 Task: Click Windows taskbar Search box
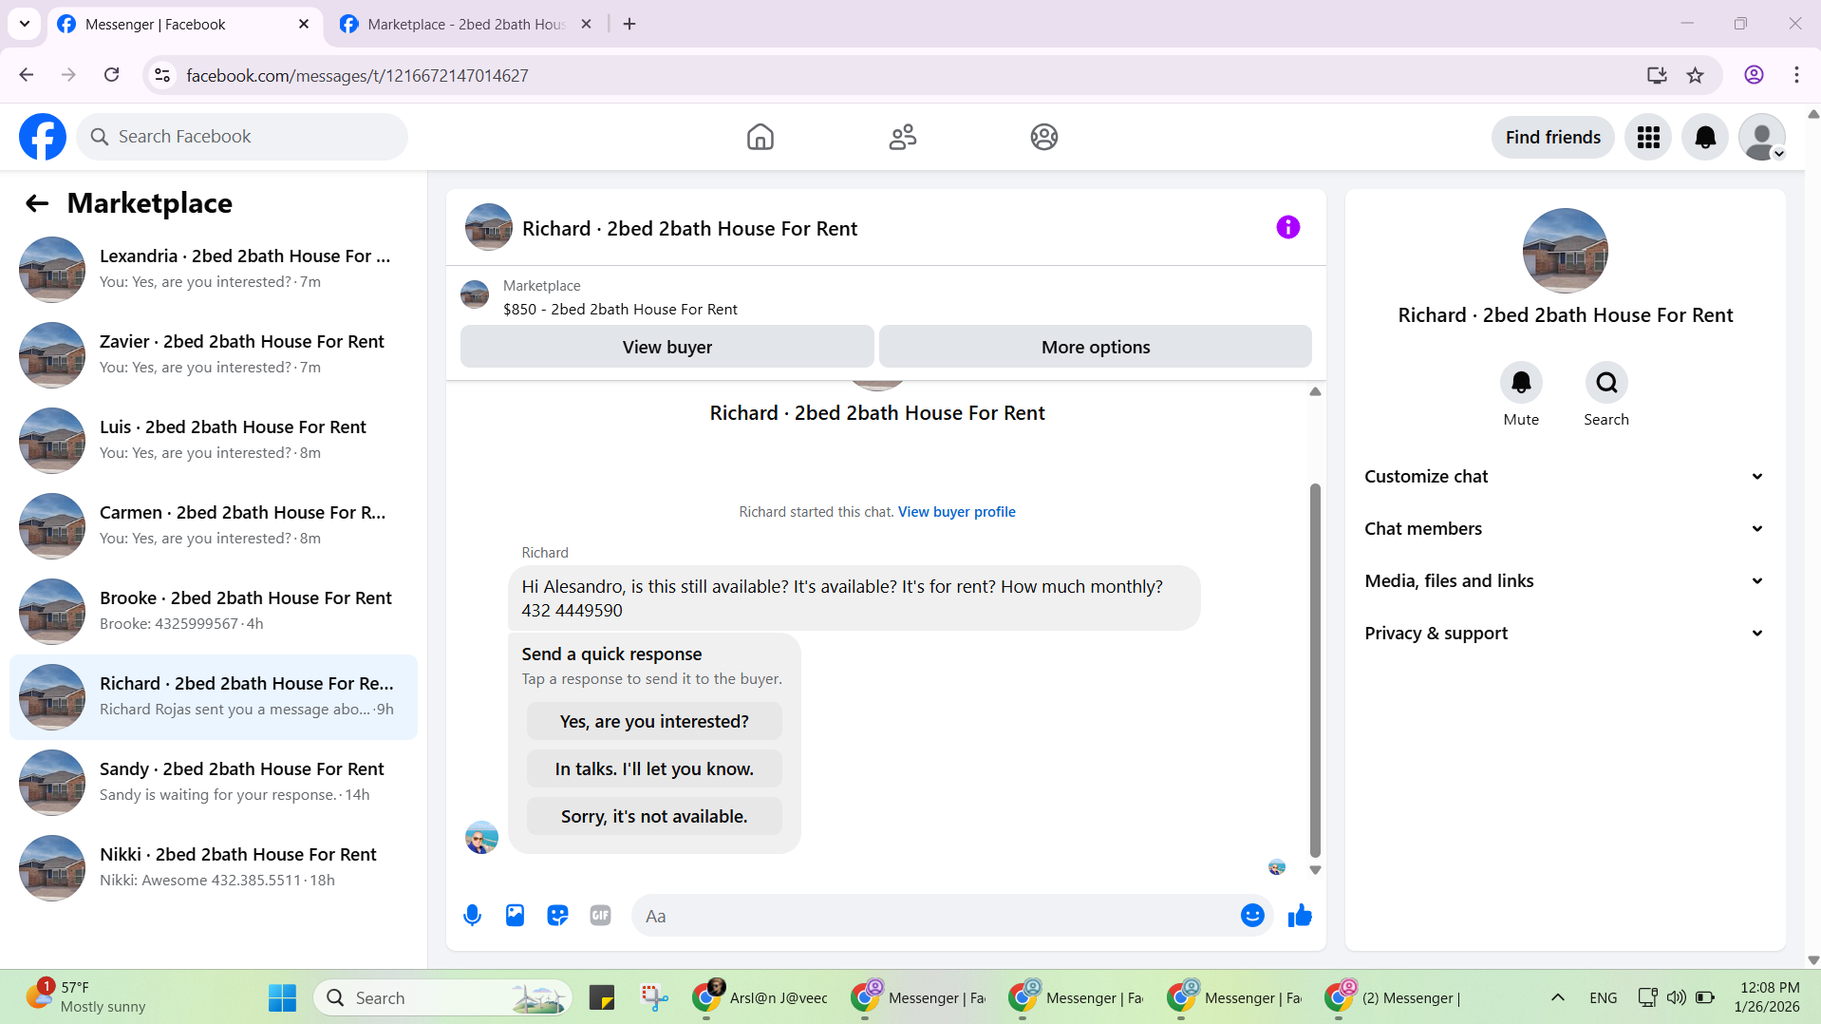click(x=442, y=997)
